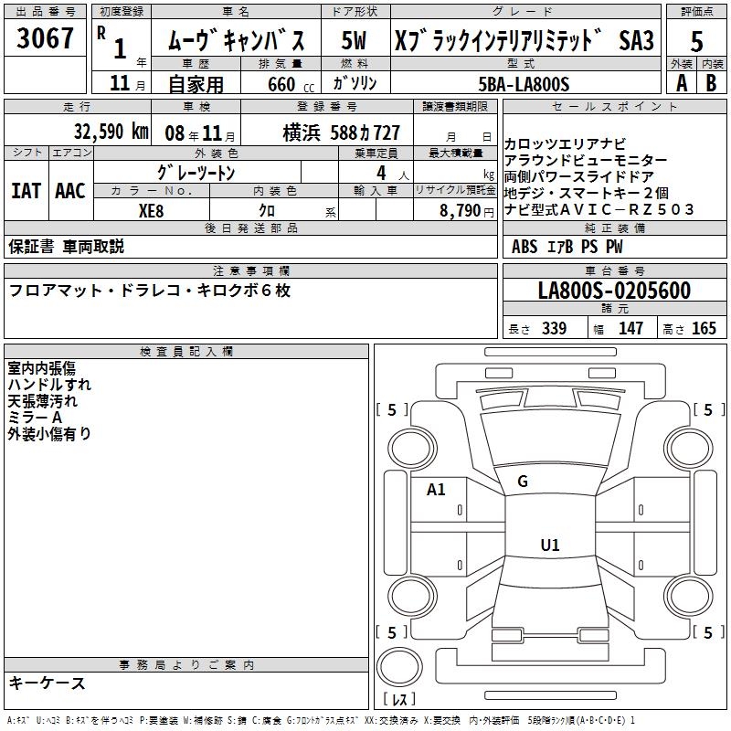The height and width of the screenshot is (731, 731).
Task: Click the 事務局よりご案内 header
Action: coord(186,665)
